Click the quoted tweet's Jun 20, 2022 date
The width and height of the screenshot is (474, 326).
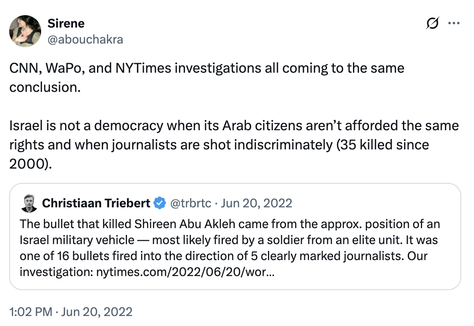256,203
